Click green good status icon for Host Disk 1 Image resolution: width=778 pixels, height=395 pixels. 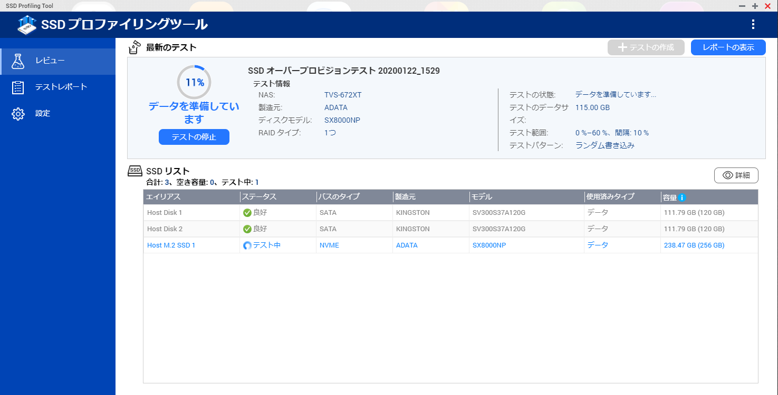pos(247,213)
